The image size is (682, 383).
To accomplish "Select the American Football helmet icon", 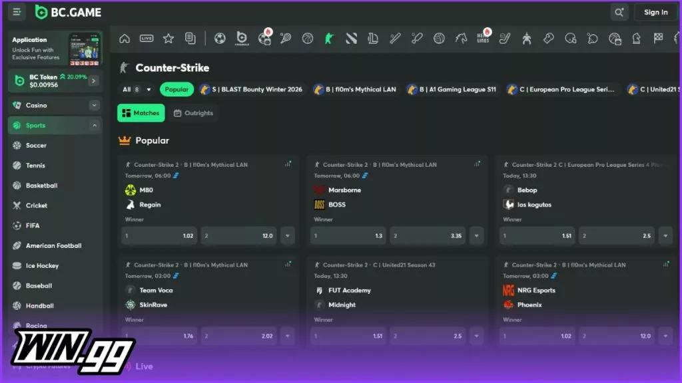I will 571,39.
